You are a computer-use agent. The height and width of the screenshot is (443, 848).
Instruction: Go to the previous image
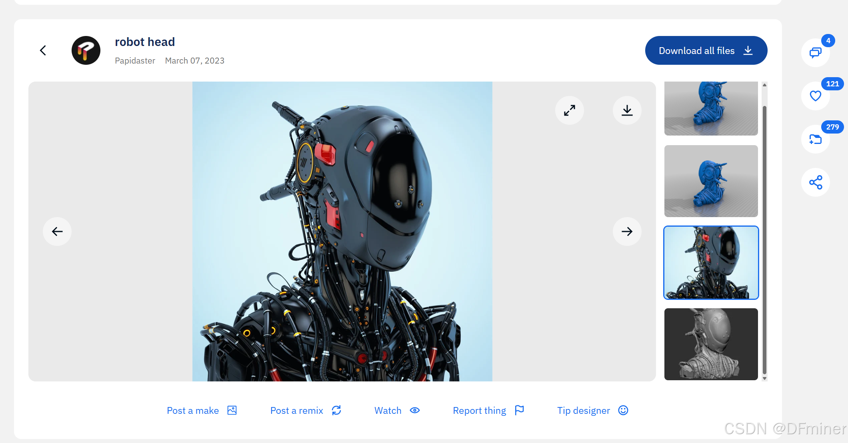point(57,231)
